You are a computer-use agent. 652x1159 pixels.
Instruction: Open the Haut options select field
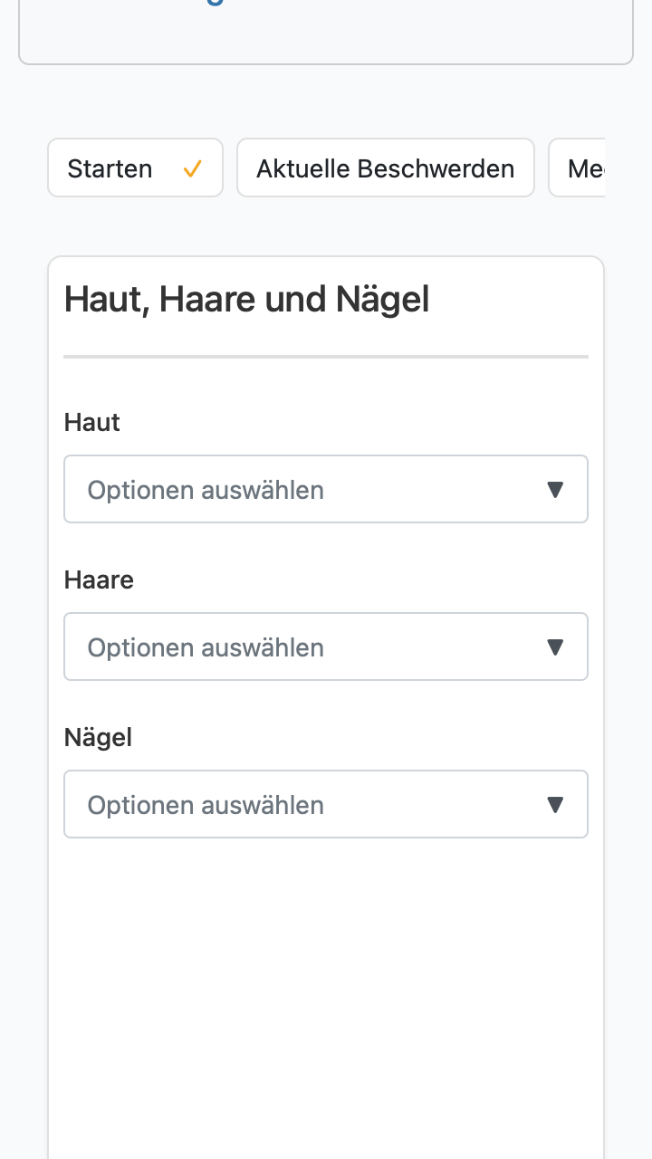[326, 489]
